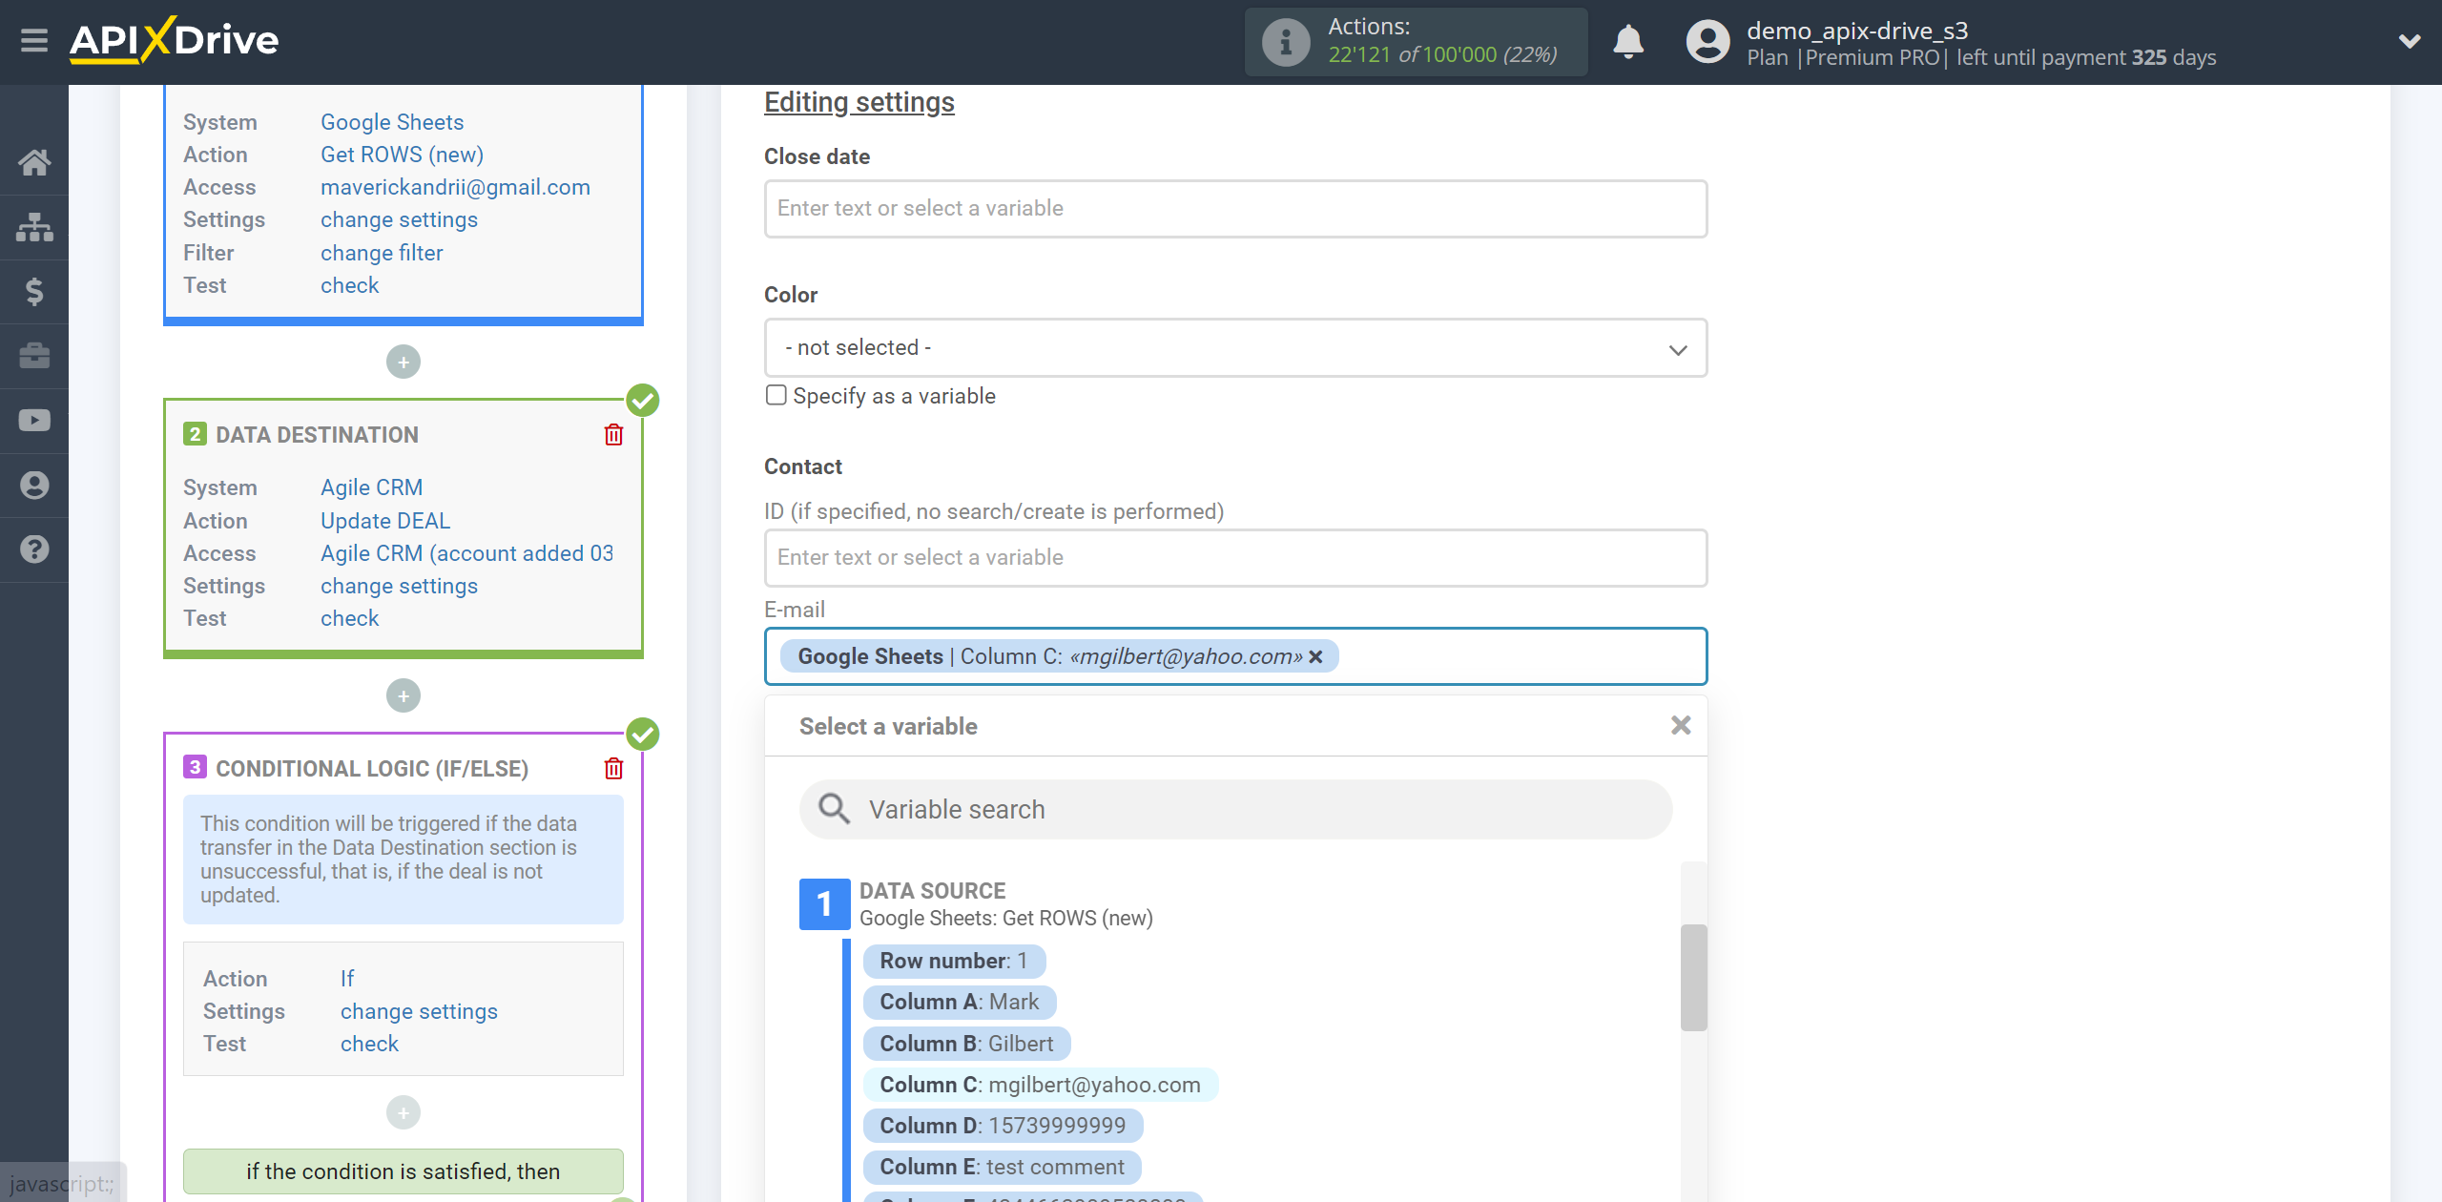Open the billing dollar icon in sidebar
Screen dimensions: 2442x1202
coord(34,291)
